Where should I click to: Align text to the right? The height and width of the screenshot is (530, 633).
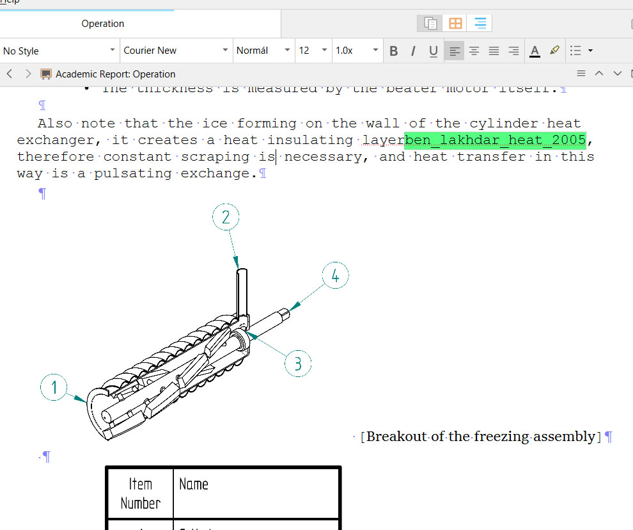pos(513,51)
